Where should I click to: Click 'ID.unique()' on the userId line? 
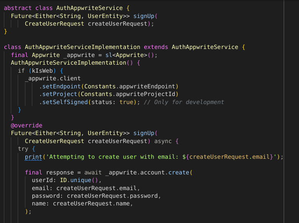pos(79,180)
